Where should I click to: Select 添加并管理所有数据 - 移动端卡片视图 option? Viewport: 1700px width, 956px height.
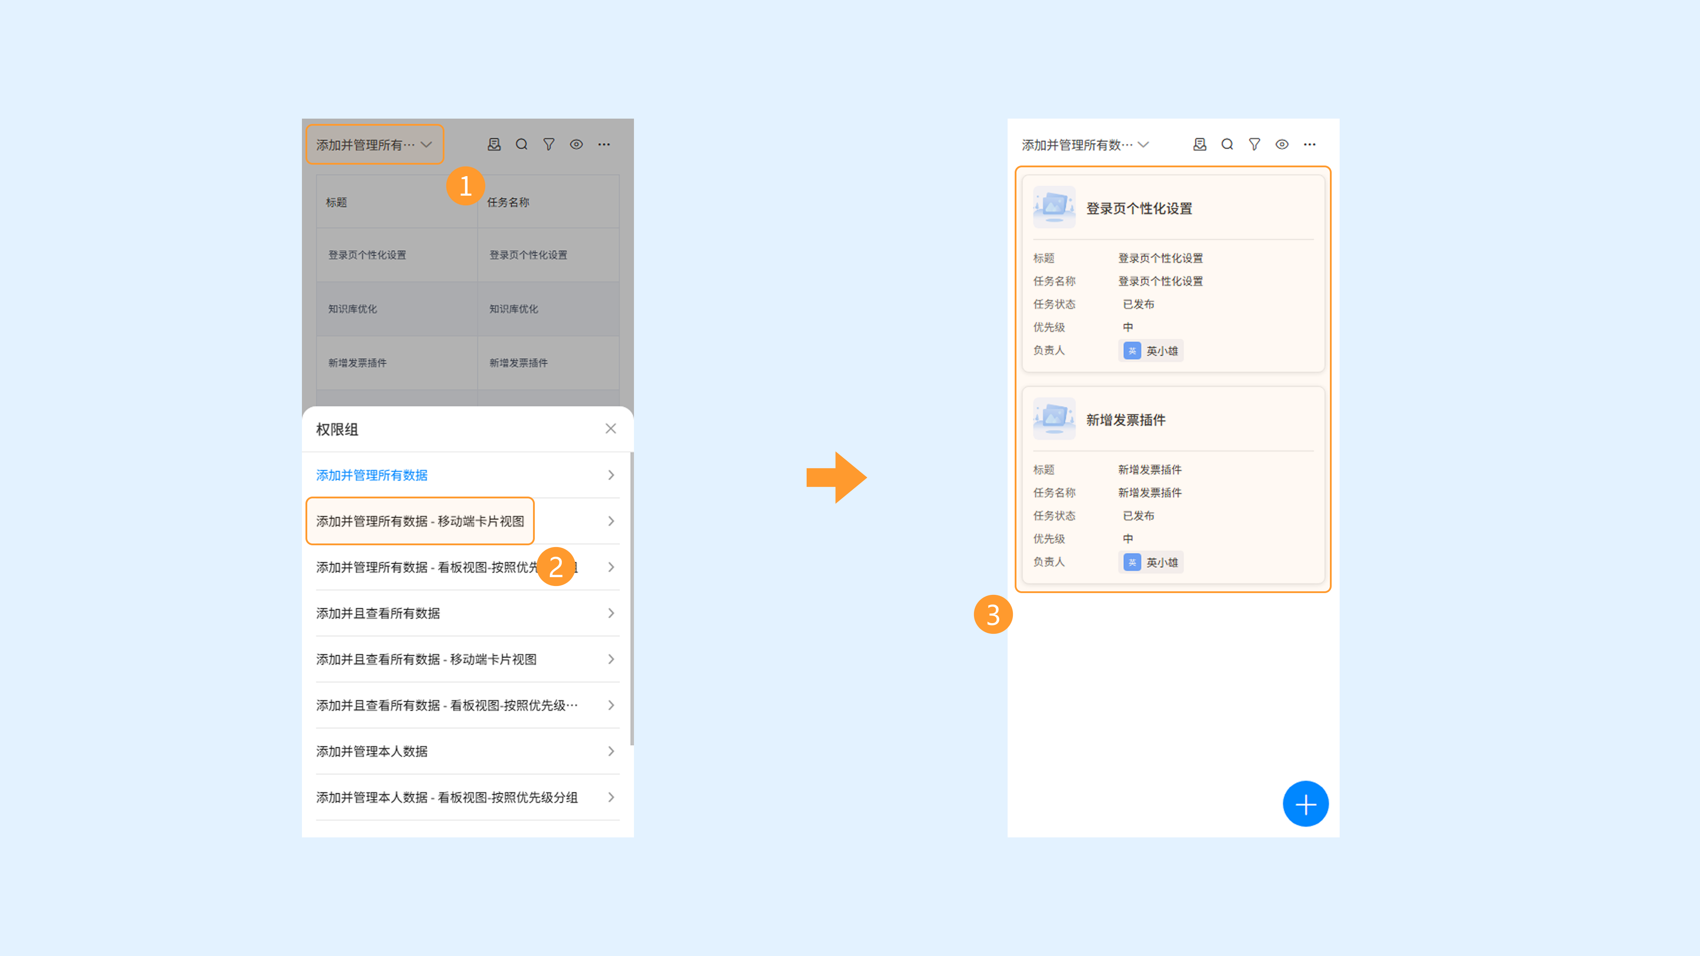click(x=420, y=521)
